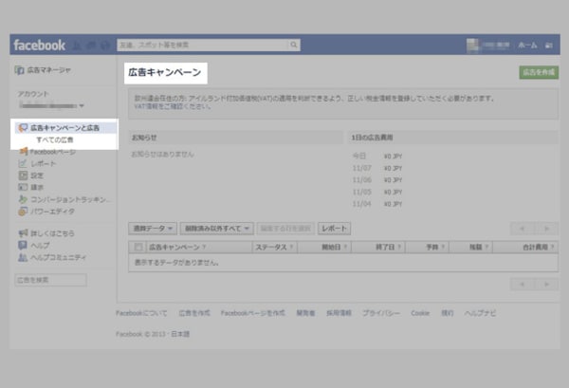Expand the アカウント account dropdown
Viewport: 569px width, 388px height.
[51, 105]
